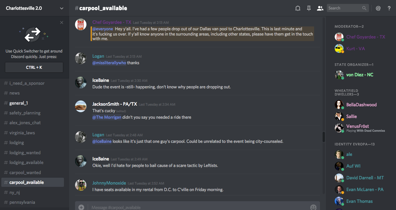Screen dimensions: 396x210
Task: Click the chat scrollbar thumb
Action: click(324, 137)
